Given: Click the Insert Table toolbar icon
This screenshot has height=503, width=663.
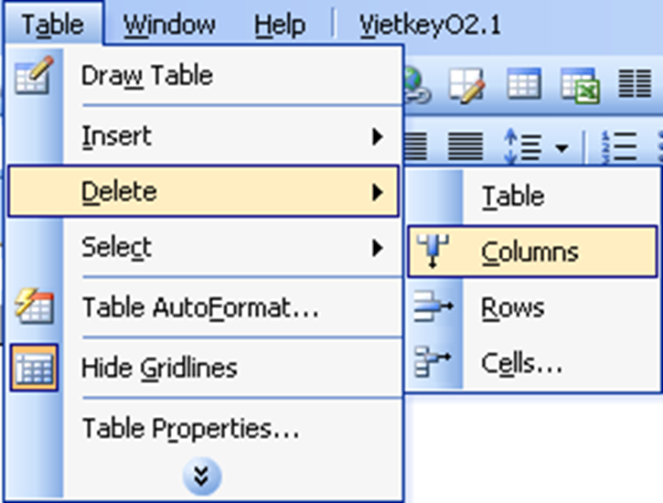Looking at the screenshot, I should coord(523,85).
